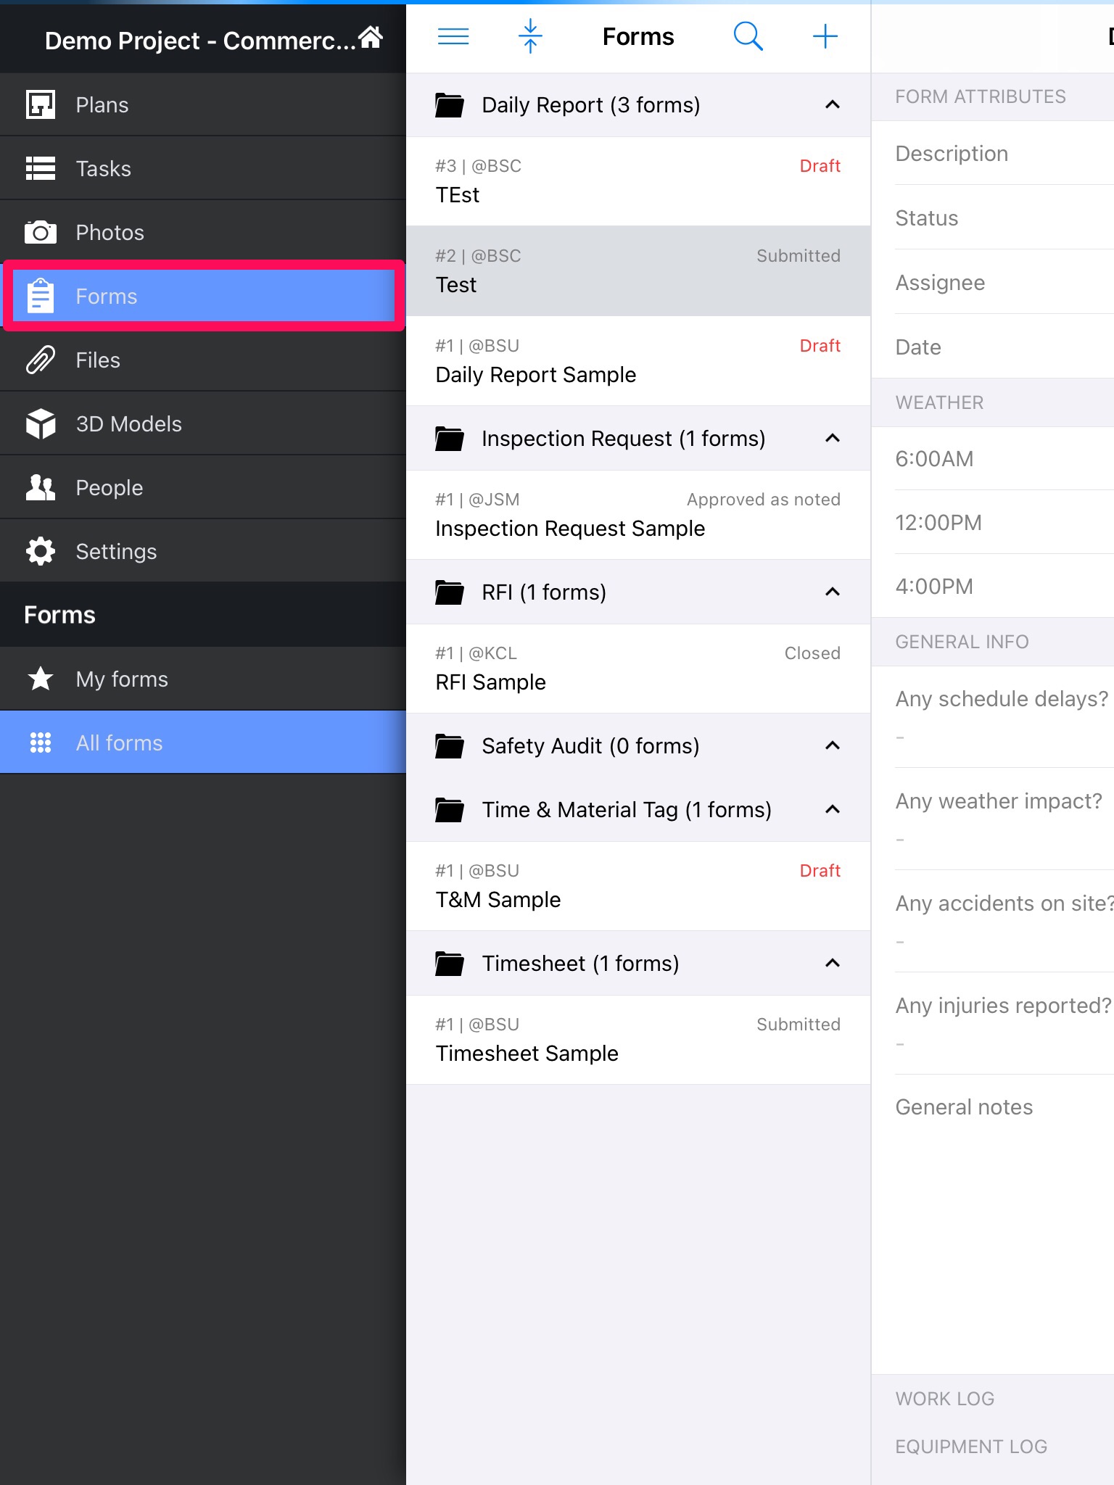Select the My forms star icon
Screen dimensions: 1114x1485
click(41, 679)
